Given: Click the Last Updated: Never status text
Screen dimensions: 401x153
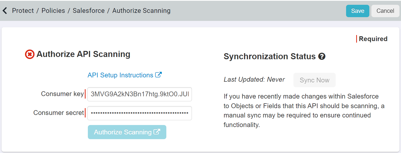Looking at the screenshot, I should click(x=254, y=79).
